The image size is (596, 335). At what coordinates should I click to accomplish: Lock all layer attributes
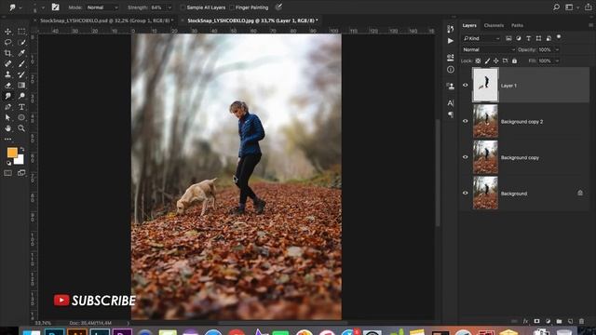(514, 60)
